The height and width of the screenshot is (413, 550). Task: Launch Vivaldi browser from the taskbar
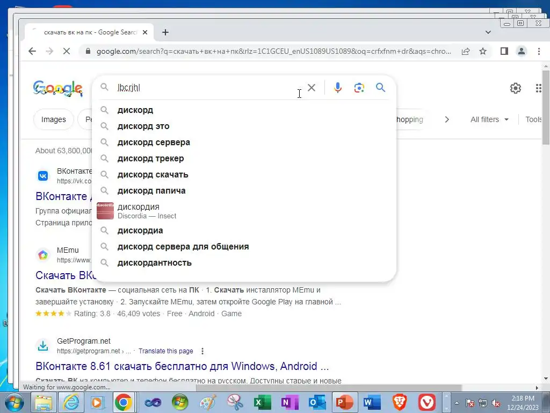point(427,402)
